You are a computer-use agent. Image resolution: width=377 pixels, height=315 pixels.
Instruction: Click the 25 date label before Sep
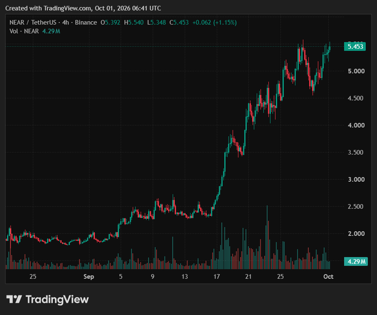click(x=33, y=277)
